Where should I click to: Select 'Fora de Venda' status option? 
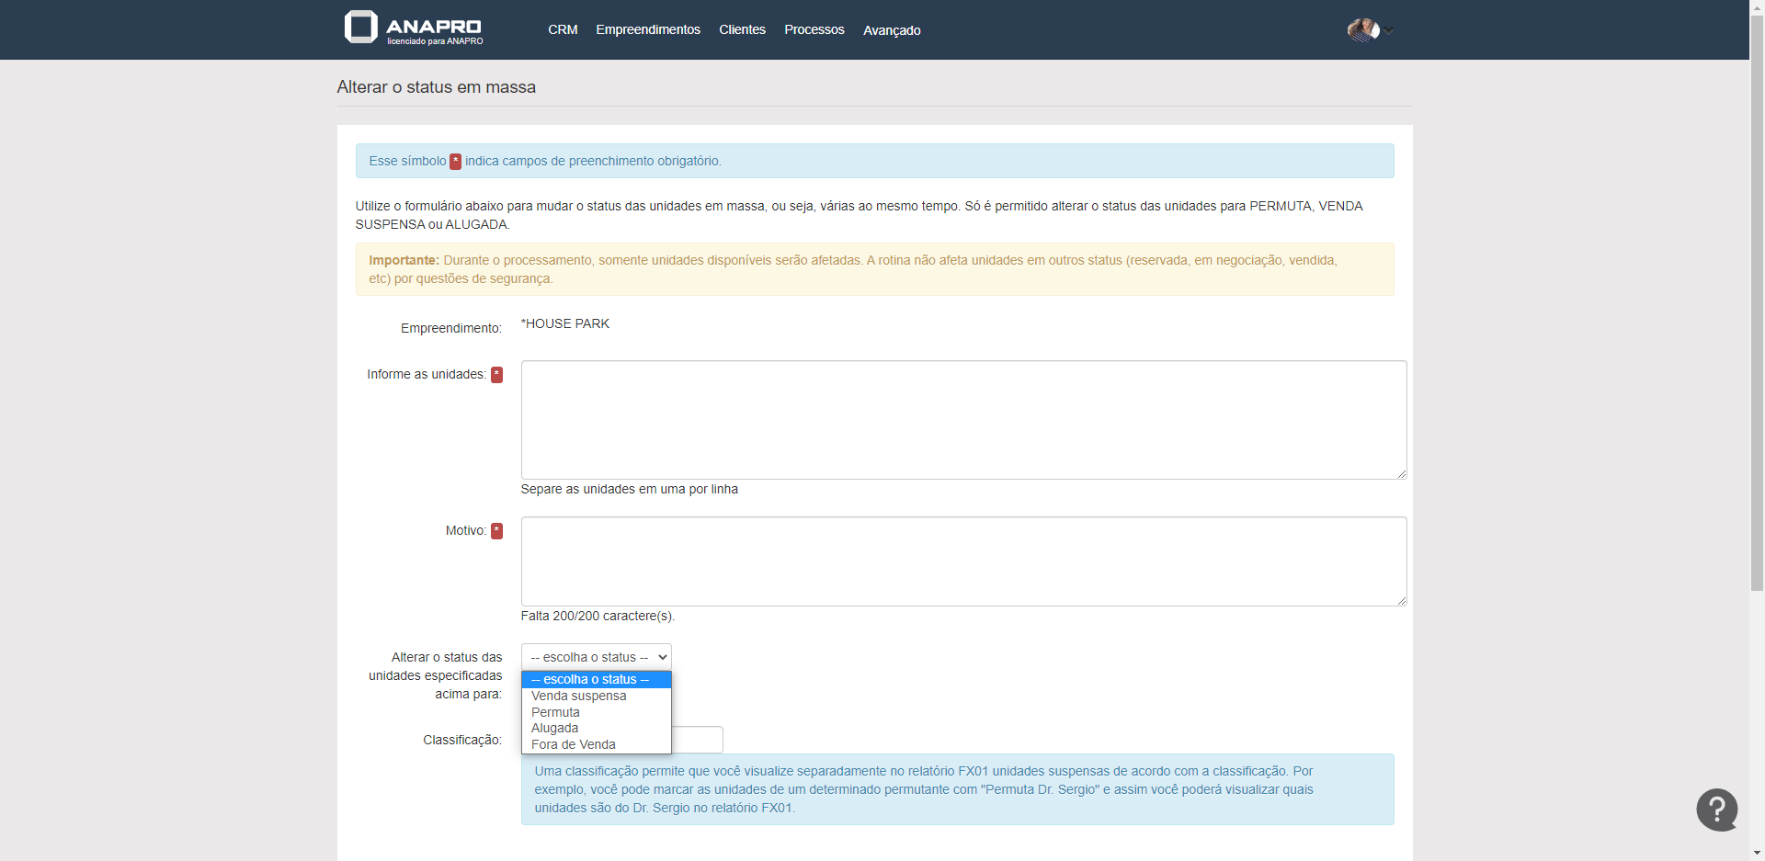(573, 744)
